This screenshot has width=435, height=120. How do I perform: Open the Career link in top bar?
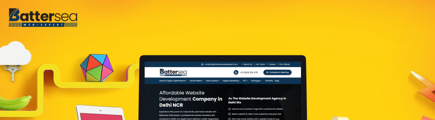coord(272,64)
